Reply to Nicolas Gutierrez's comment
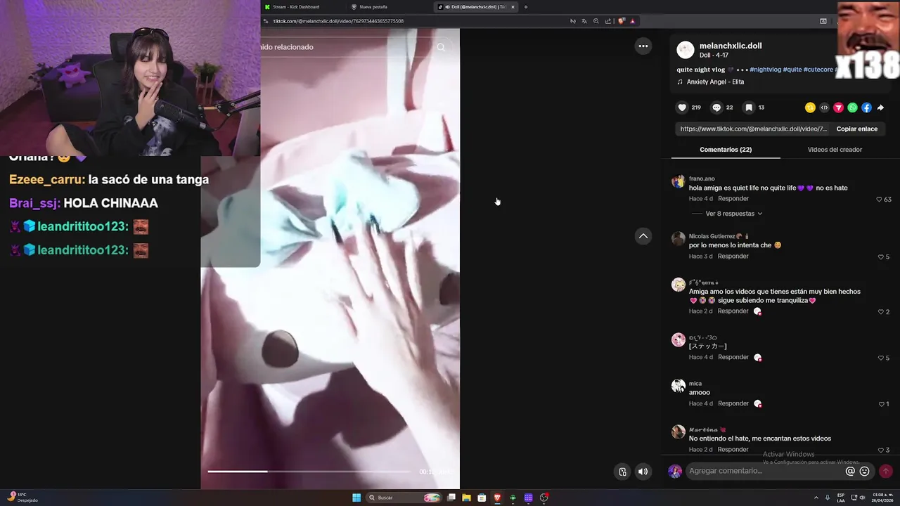 (733, 257)
